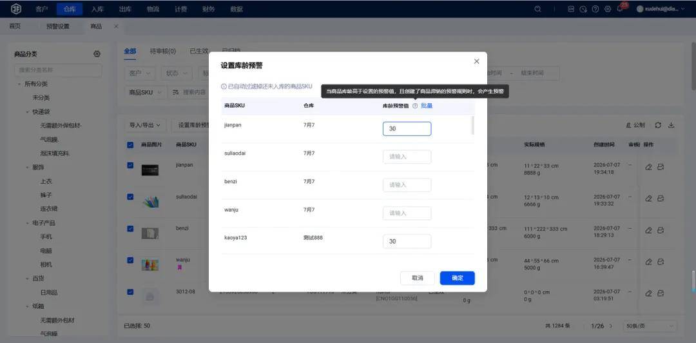Viewport: 696px width, 343px height.
Task: Open the search icon in top bar
Action: click(x=537, y=9)
